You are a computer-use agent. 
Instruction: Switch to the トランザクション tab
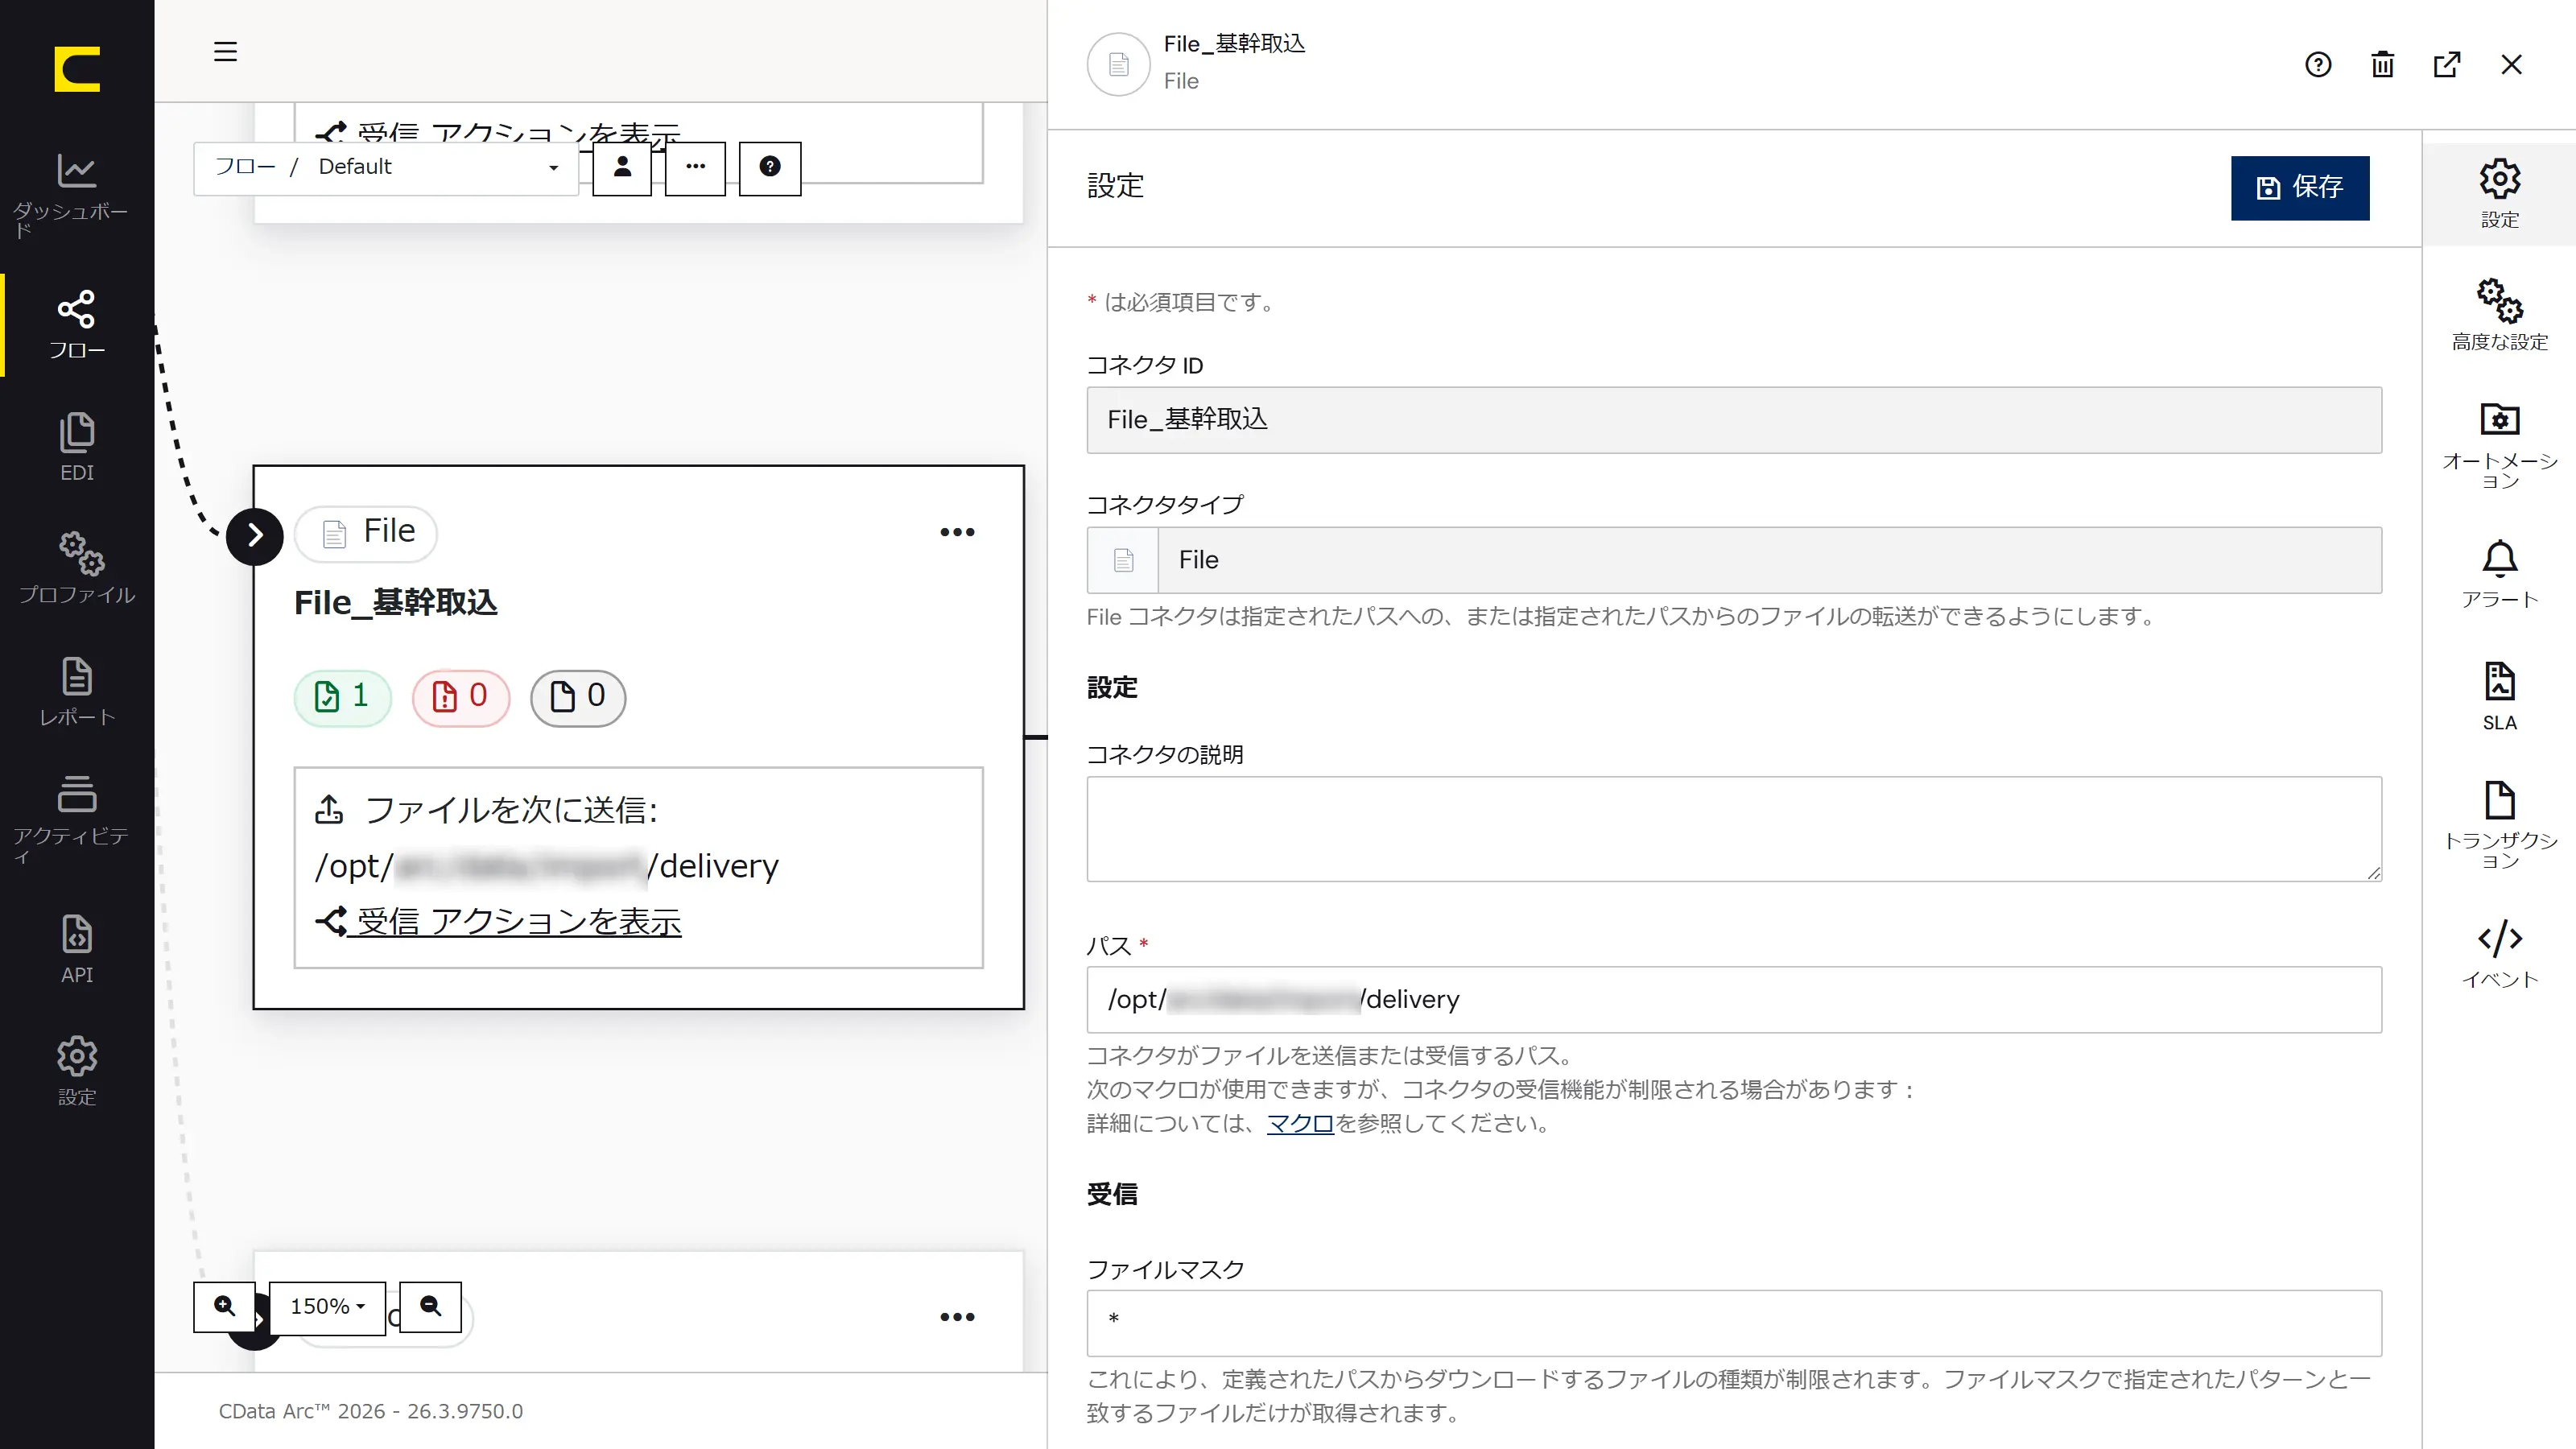[2499, 824]
